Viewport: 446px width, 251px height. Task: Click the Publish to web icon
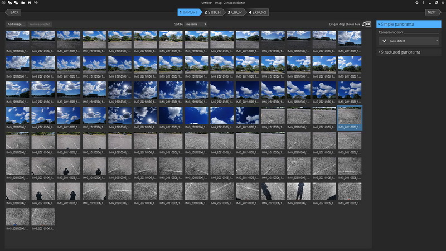click(x=36, y=3)
